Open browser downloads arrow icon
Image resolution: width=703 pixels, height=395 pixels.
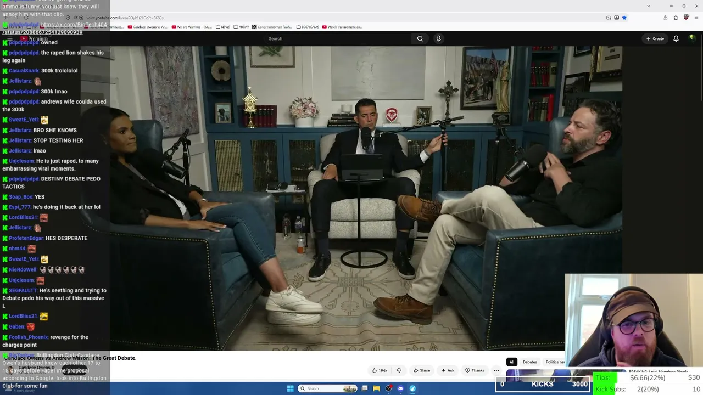pos(665,18)
